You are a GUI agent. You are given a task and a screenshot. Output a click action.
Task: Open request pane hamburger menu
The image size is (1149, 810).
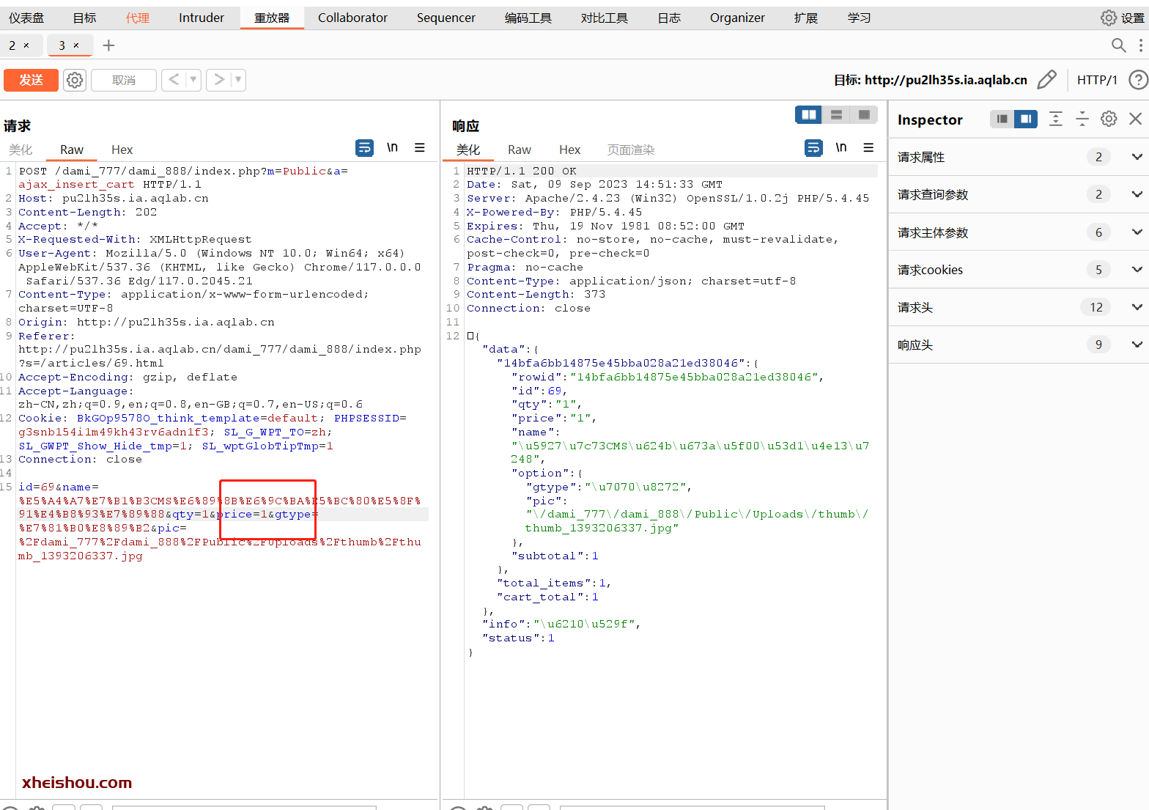(420, 148)
